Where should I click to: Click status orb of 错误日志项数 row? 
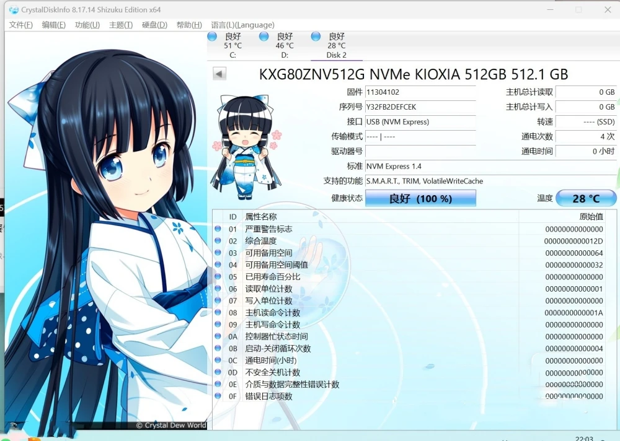click(218, 396)
